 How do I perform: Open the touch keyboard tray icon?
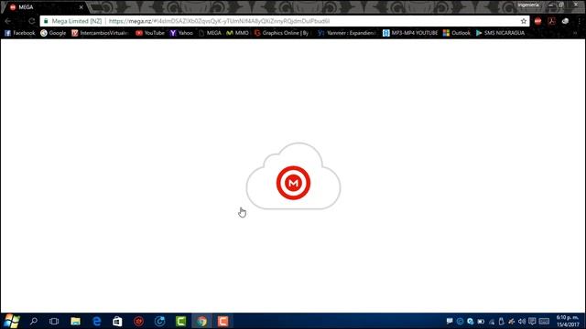click(x=544, y=321)
